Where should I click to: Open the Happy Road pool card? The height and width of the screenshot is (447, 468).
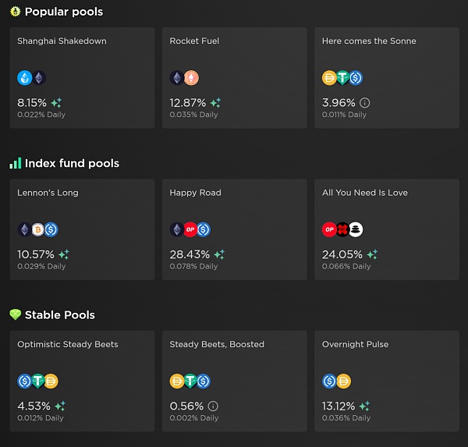(x=234, y=229)
